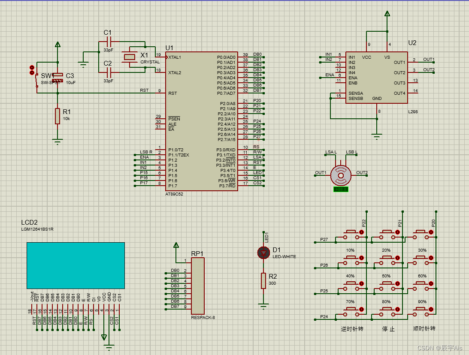This screenshot has width=469, height=355.
Task: Click the '80%' speed label
Action: 386,301
